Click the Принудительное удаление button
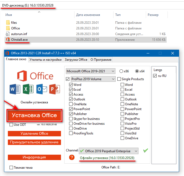184x176 pixels. pos(34,142)
